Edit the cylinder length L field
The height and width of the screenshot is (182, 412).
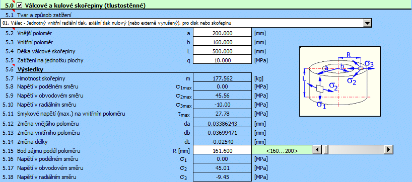222,51
